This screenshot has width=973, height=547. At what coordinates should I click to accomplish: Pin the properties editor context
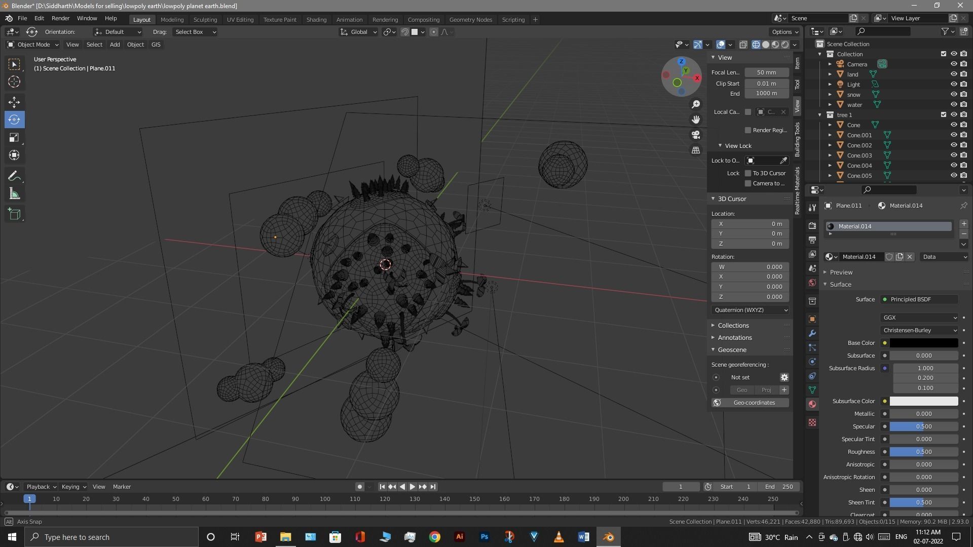963,206
